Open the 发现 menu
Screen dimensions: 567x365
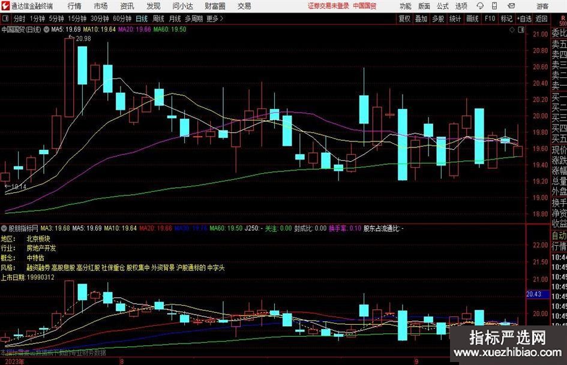[154, 6]
